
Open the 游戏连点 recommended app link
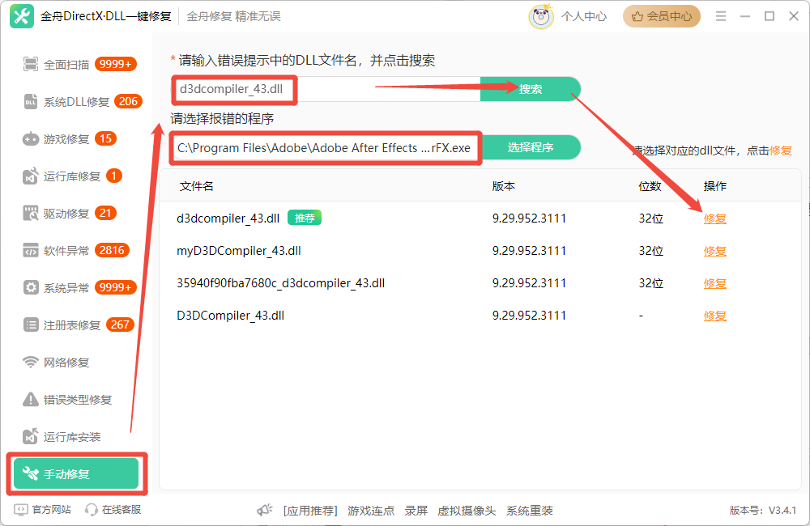coord(371,511)
